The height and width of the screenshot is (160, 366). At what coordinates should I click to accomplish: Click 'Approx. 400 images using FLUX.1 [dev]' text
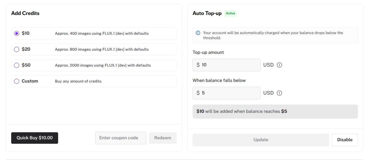pyautogui.click(x=102, y=33)
